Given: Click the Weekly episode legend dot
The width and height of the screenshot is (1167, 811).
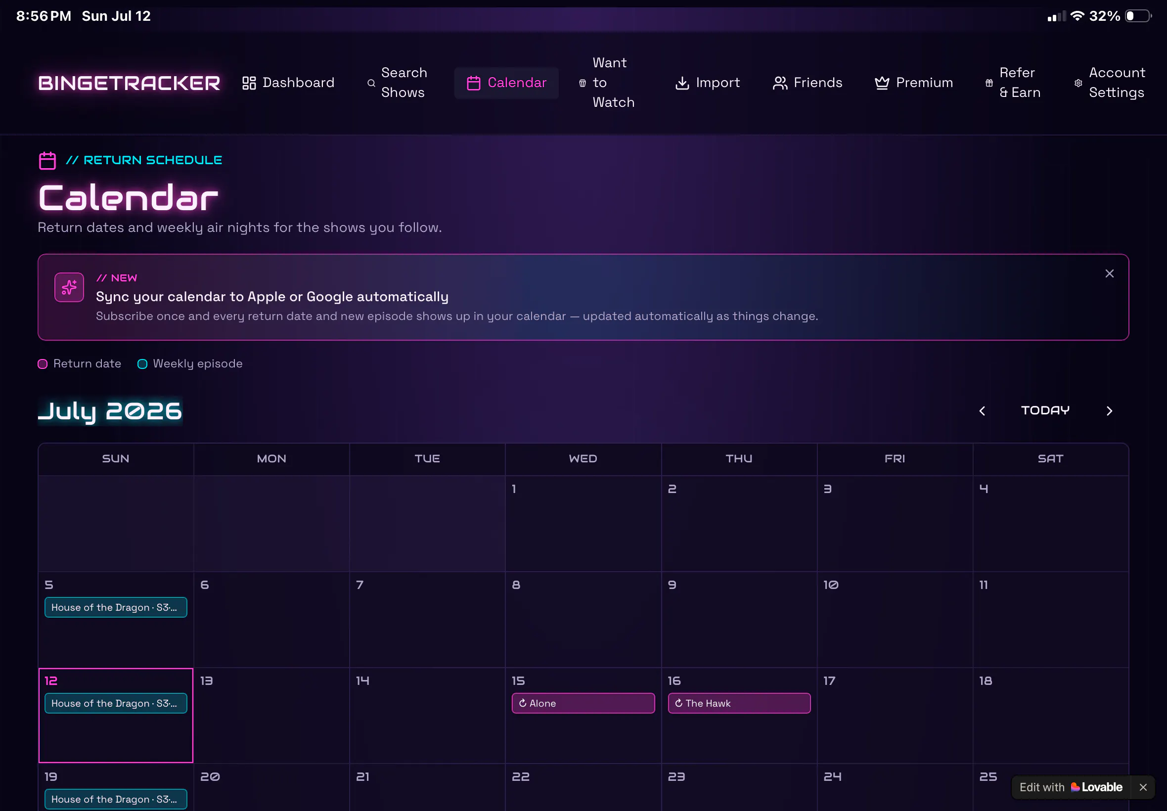Looking at the screenshot, I should point(143,364).
